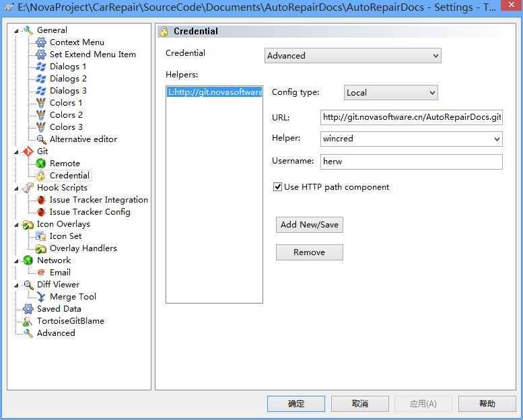Collapse the Hook Scripts tree node
Image resolution: width=523 pixels, height=420 pixels.
click(x=16, y=188)
